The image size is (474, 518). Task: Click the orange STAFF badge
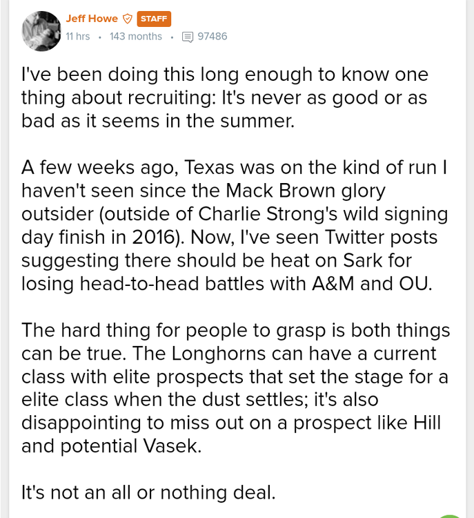point(154,19)
